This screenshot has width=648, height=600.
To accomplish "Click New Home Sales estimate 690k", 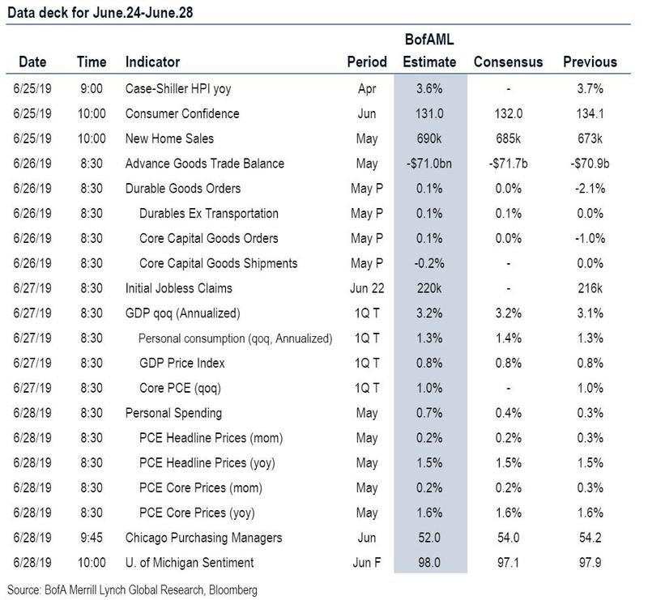I will (x=429, y=138).
